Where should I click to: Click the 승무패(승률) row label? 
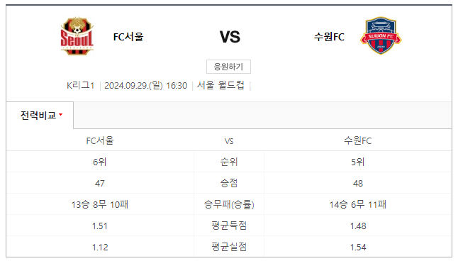point(229,204)
